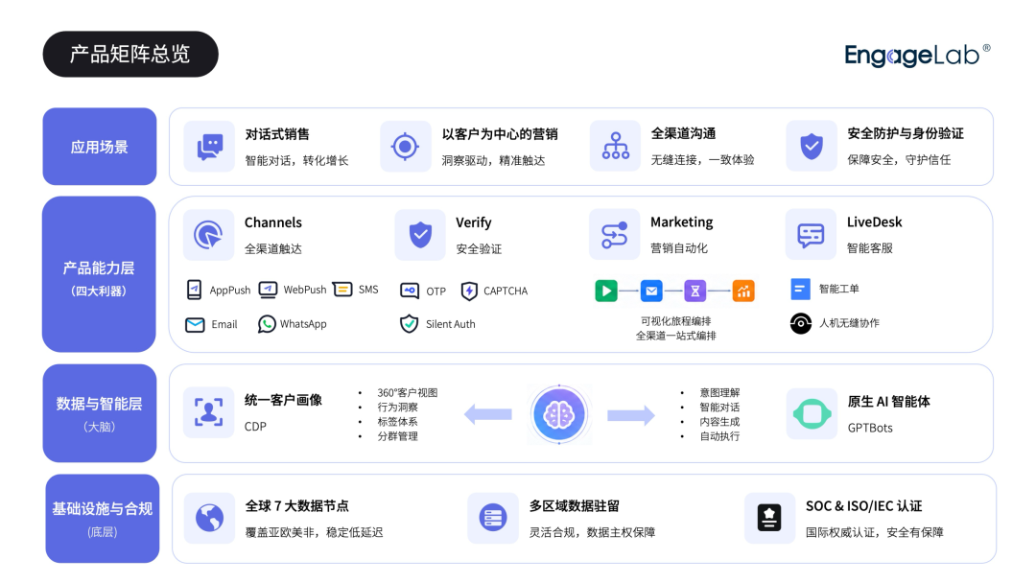1036x583 pixels.
Task: Click the 全渠道一站式编排 caption
Action: pos(676,336)
